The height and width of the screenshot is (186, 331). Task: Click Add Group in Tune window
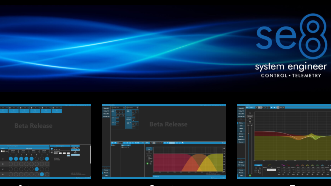point(241,165)
